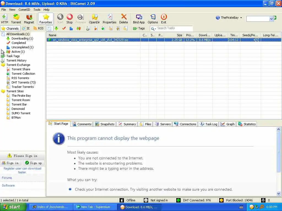
Task: Open DHT Torrents (73) item
Action: pyautogui.click(x=23, y=82)
